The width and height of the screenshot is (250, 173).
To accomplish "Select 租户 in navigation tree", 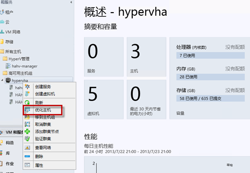I will pyautogui.click(x=9, y=12).
